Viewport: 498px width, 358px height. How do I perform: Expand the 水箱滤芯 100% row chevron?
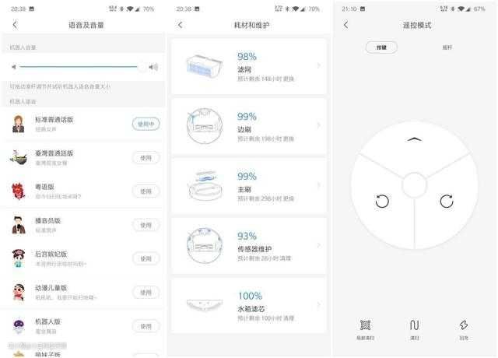pyautogui.click(x=318, y=305)
